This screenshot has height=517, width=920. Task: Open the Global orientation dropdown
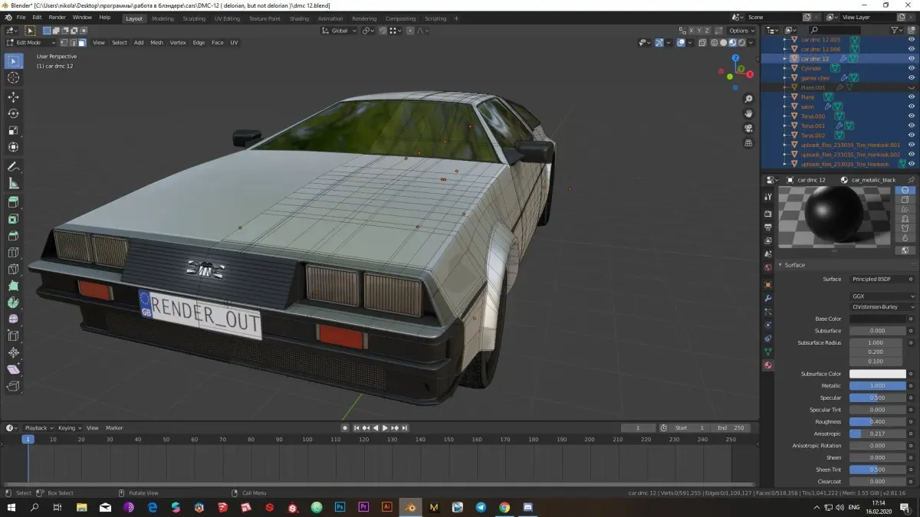click(340, 31)
